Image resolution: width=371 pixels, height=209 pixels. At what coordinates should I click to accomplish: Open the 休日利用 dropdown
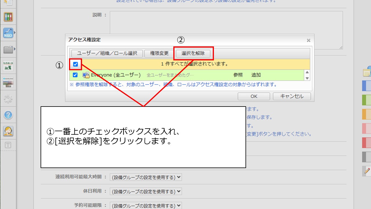[146, 192]
